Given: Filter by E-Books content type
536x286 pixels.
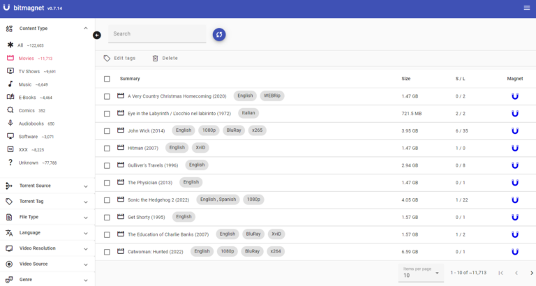Looking at the screenshot, I should point(29,98).
